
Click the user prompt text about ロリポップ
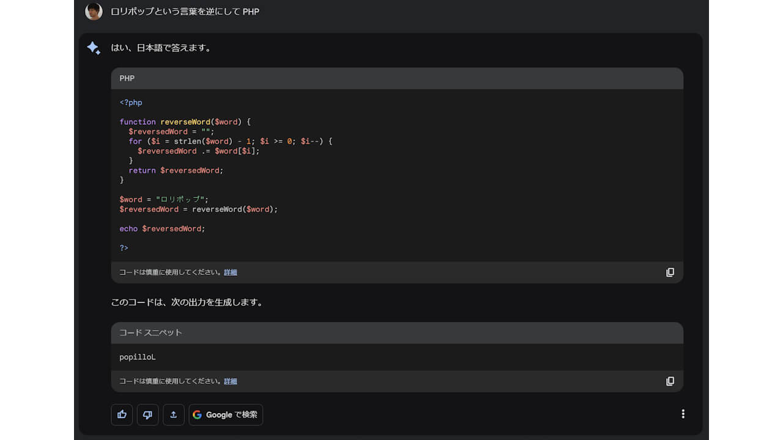point(185,12)
